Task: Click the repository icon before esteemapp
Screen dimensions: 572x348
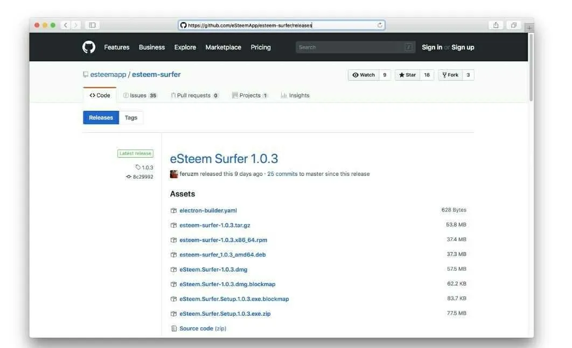Action: pos(85,74)
